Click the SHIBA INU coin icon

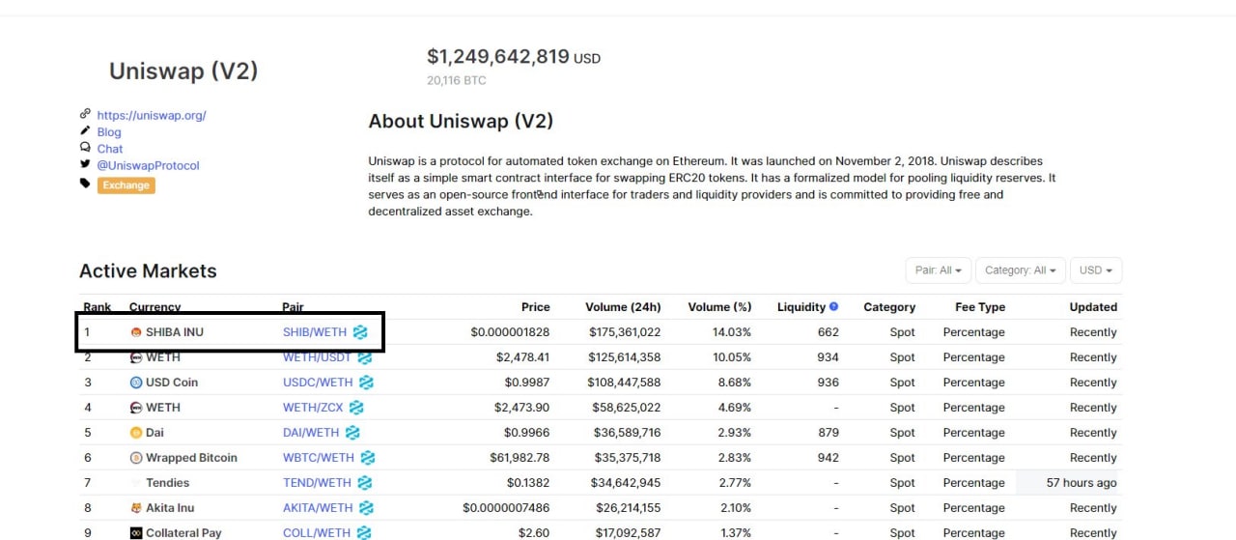click(x=136, y=332)
